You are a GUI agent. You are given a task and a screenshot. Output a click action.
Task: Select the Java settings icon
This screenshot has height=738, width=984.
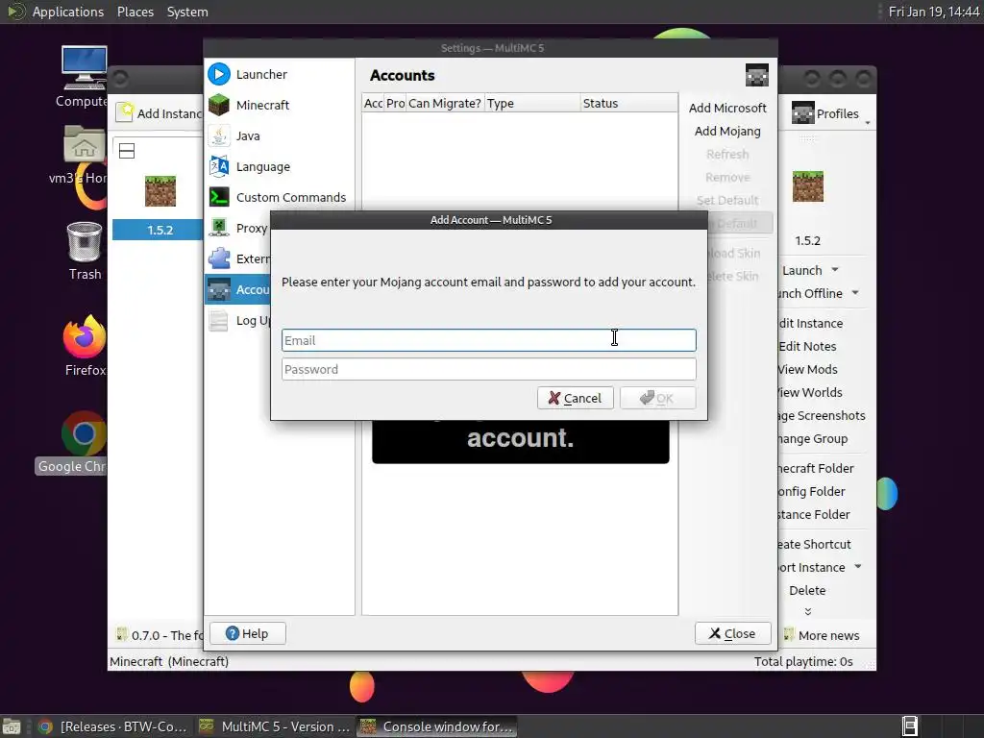coord(219,135)
